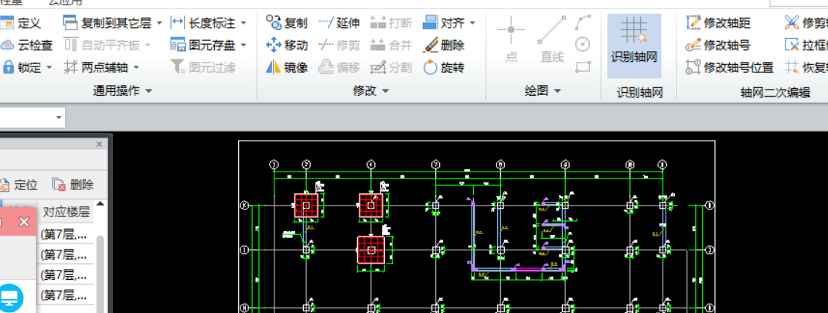This screenshot has width=828, height=313.
Task: Run 云检查 cloud check
Action: [x=27, y=45]
